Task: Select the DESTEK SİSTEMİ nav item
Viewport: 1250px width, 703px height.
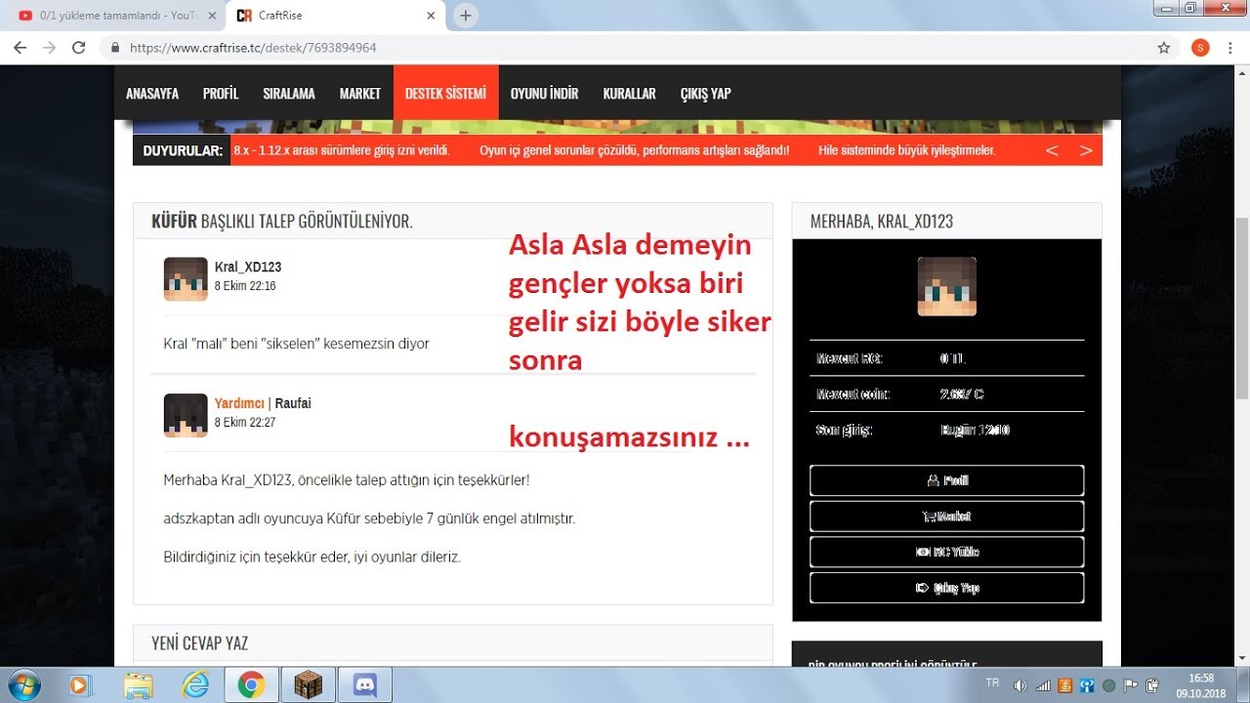Action: coord(445,94)
